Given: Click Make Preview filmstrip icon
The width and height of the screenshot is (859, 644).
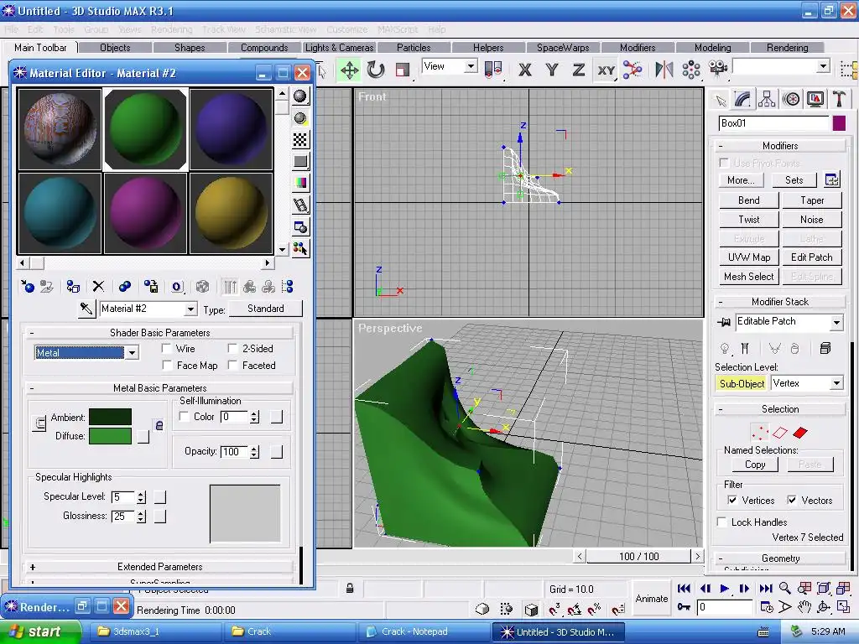Looking at the screenshot, I should coord(300,205).
